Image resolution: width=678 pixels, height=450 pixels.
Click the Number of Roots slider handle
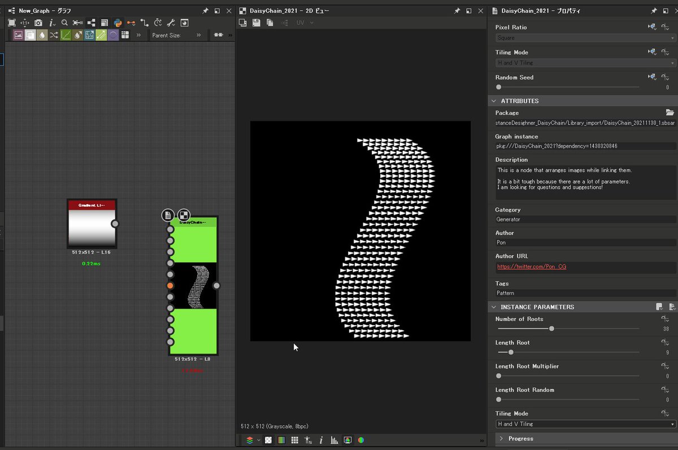coord(551,329)
